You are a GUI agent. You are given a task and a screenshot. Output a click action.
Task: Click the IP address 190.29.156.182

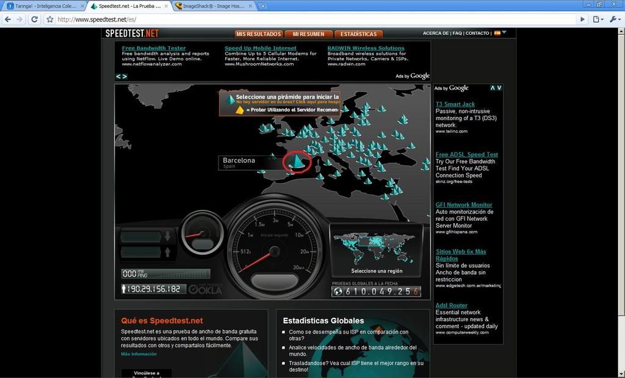tap(154, 289)
